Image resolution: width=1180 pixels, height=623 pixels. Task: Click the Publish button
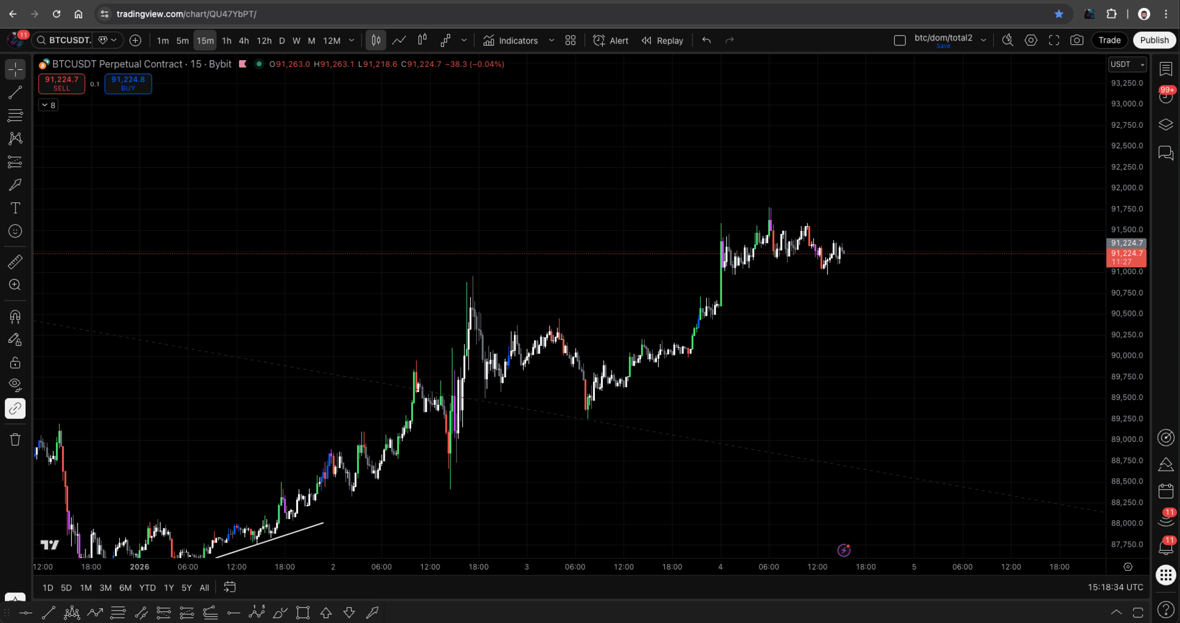point(1154,40)
